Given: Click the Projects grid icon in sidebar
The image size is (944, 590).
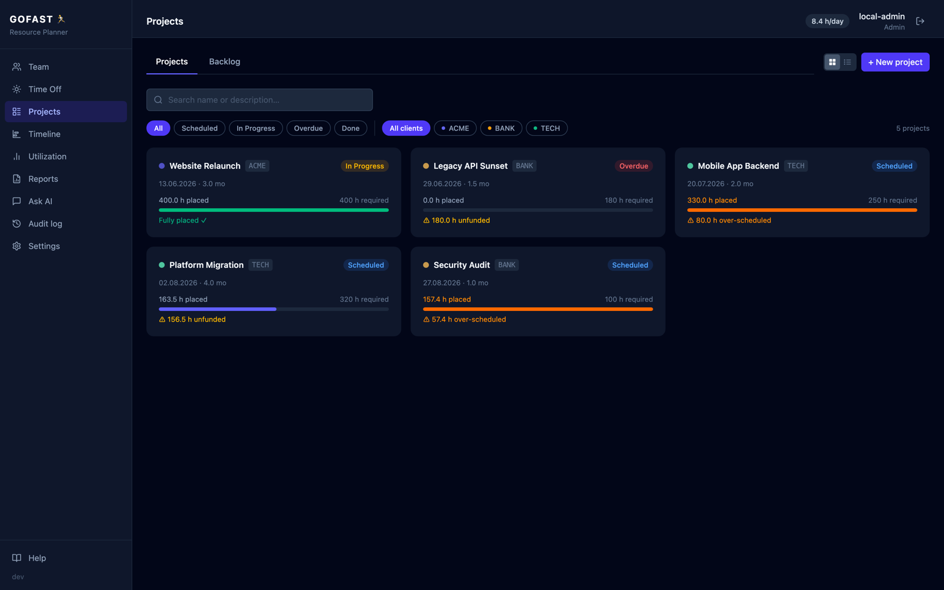Looking at the screenshot, I should coord(17,112).
